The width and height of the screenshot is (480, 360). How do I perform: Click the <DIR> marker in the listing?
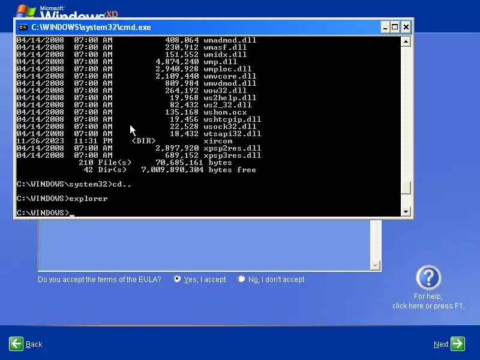[143, 141]
